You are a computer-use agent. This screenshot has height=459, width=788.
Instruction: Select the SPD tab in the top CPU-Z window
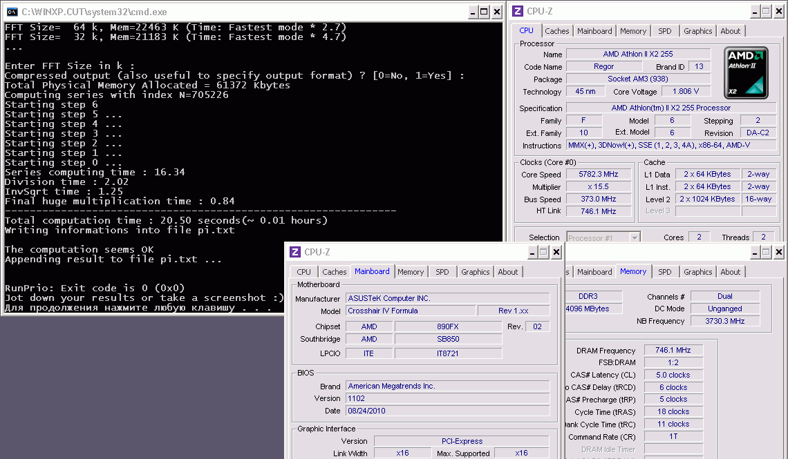pos(665,31)
